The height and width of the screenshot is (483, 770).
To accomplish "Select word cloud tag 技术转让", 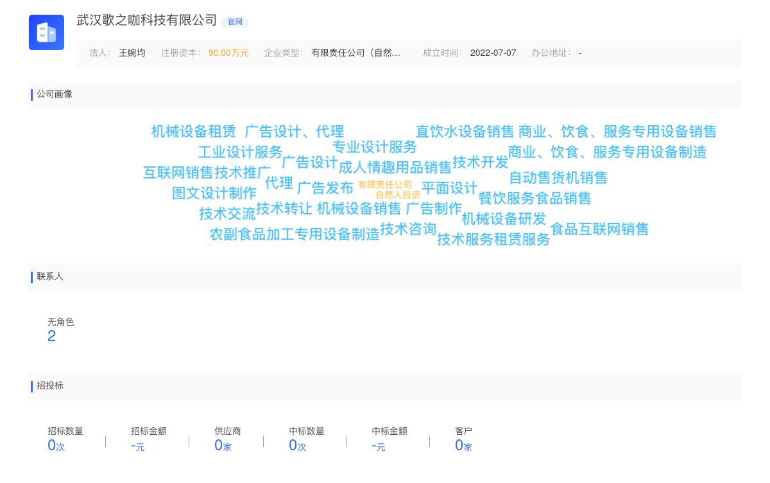I will 284,209.
